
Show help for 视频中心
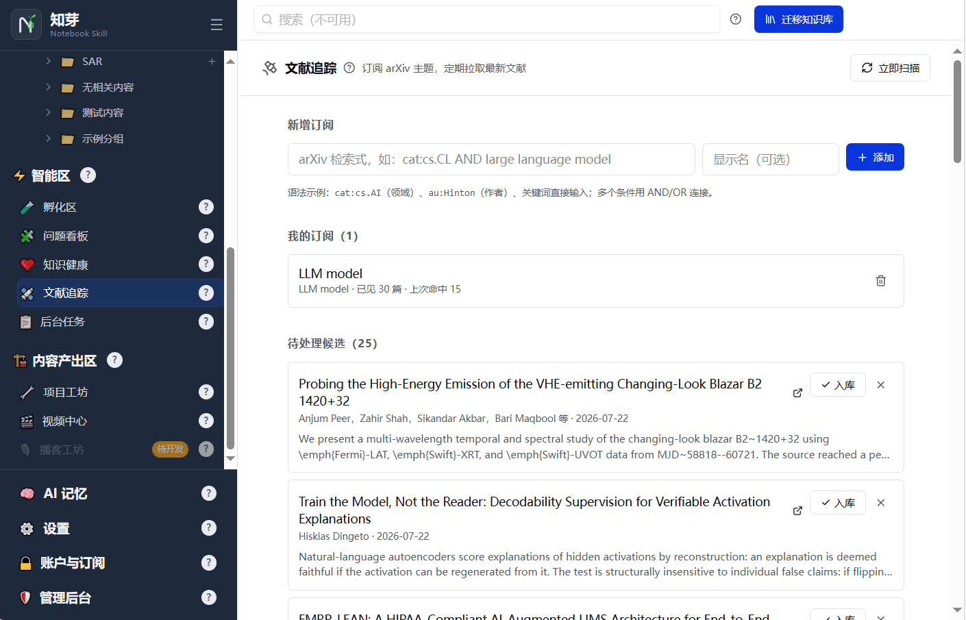(x=206, y=421)
